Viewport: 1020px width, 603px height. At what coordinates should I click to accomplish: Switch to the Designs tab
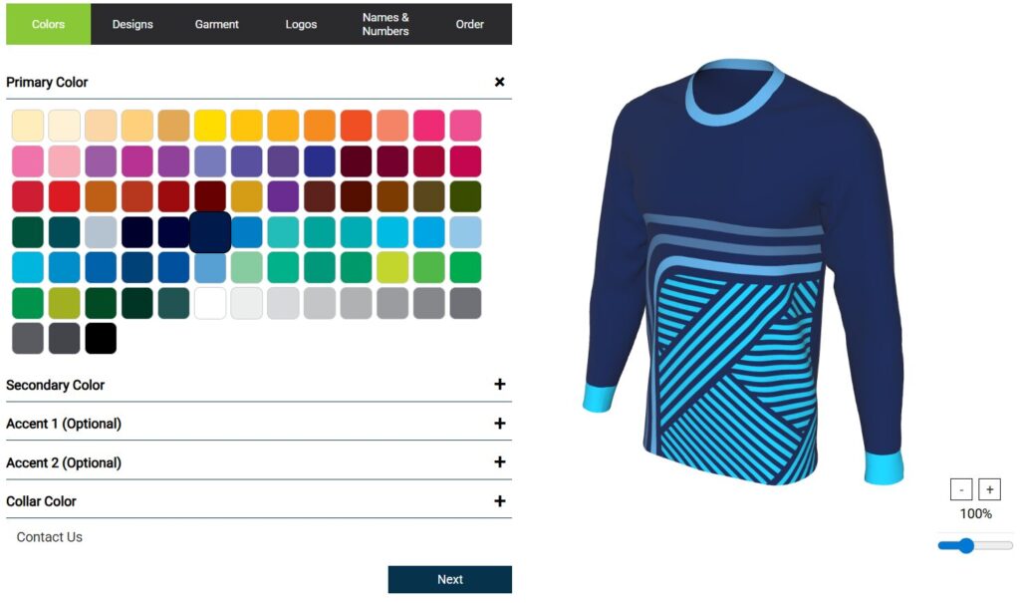tap(132, 24)
